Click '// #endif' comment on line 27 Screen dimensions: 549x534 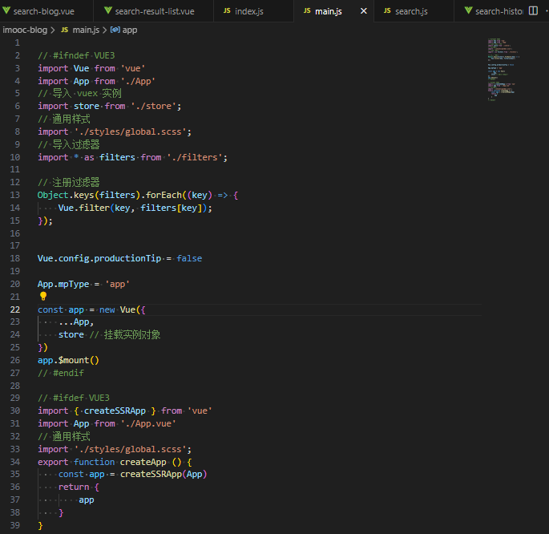61,373
